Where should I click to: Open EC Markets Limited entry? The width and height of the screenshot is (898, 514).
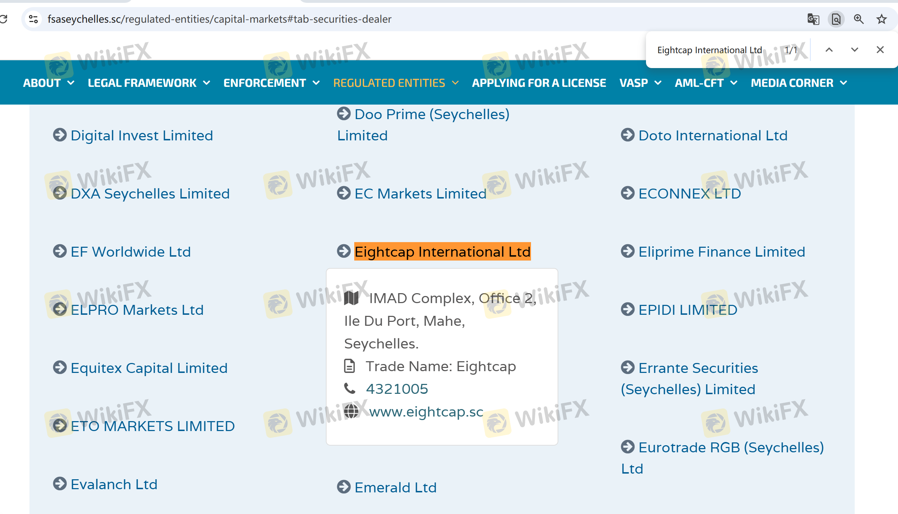coord(421,194)
